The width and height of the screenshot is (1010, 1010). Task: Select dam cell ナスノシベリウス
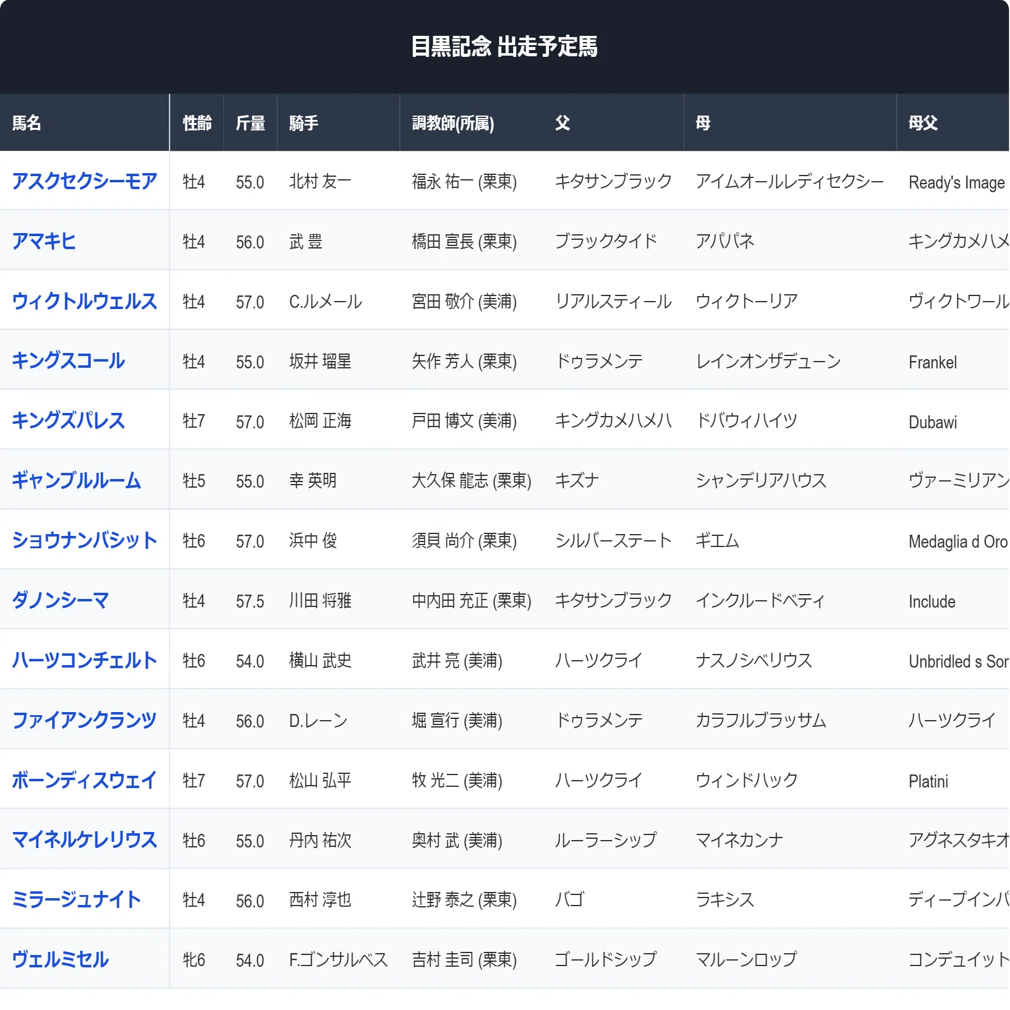pos(790,660)
